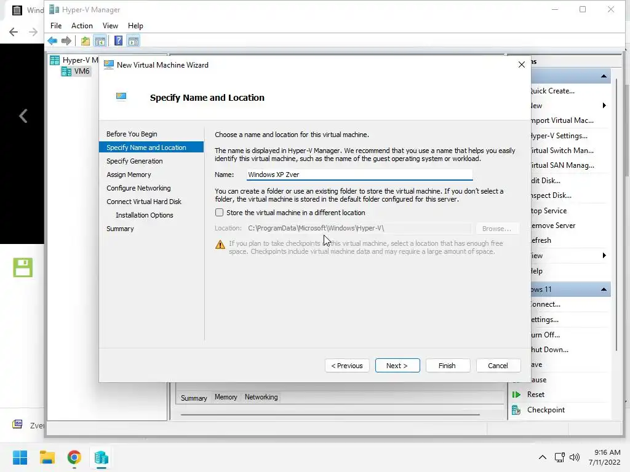Click the Name field containing Windows XP Zver

tap(359, 175)
